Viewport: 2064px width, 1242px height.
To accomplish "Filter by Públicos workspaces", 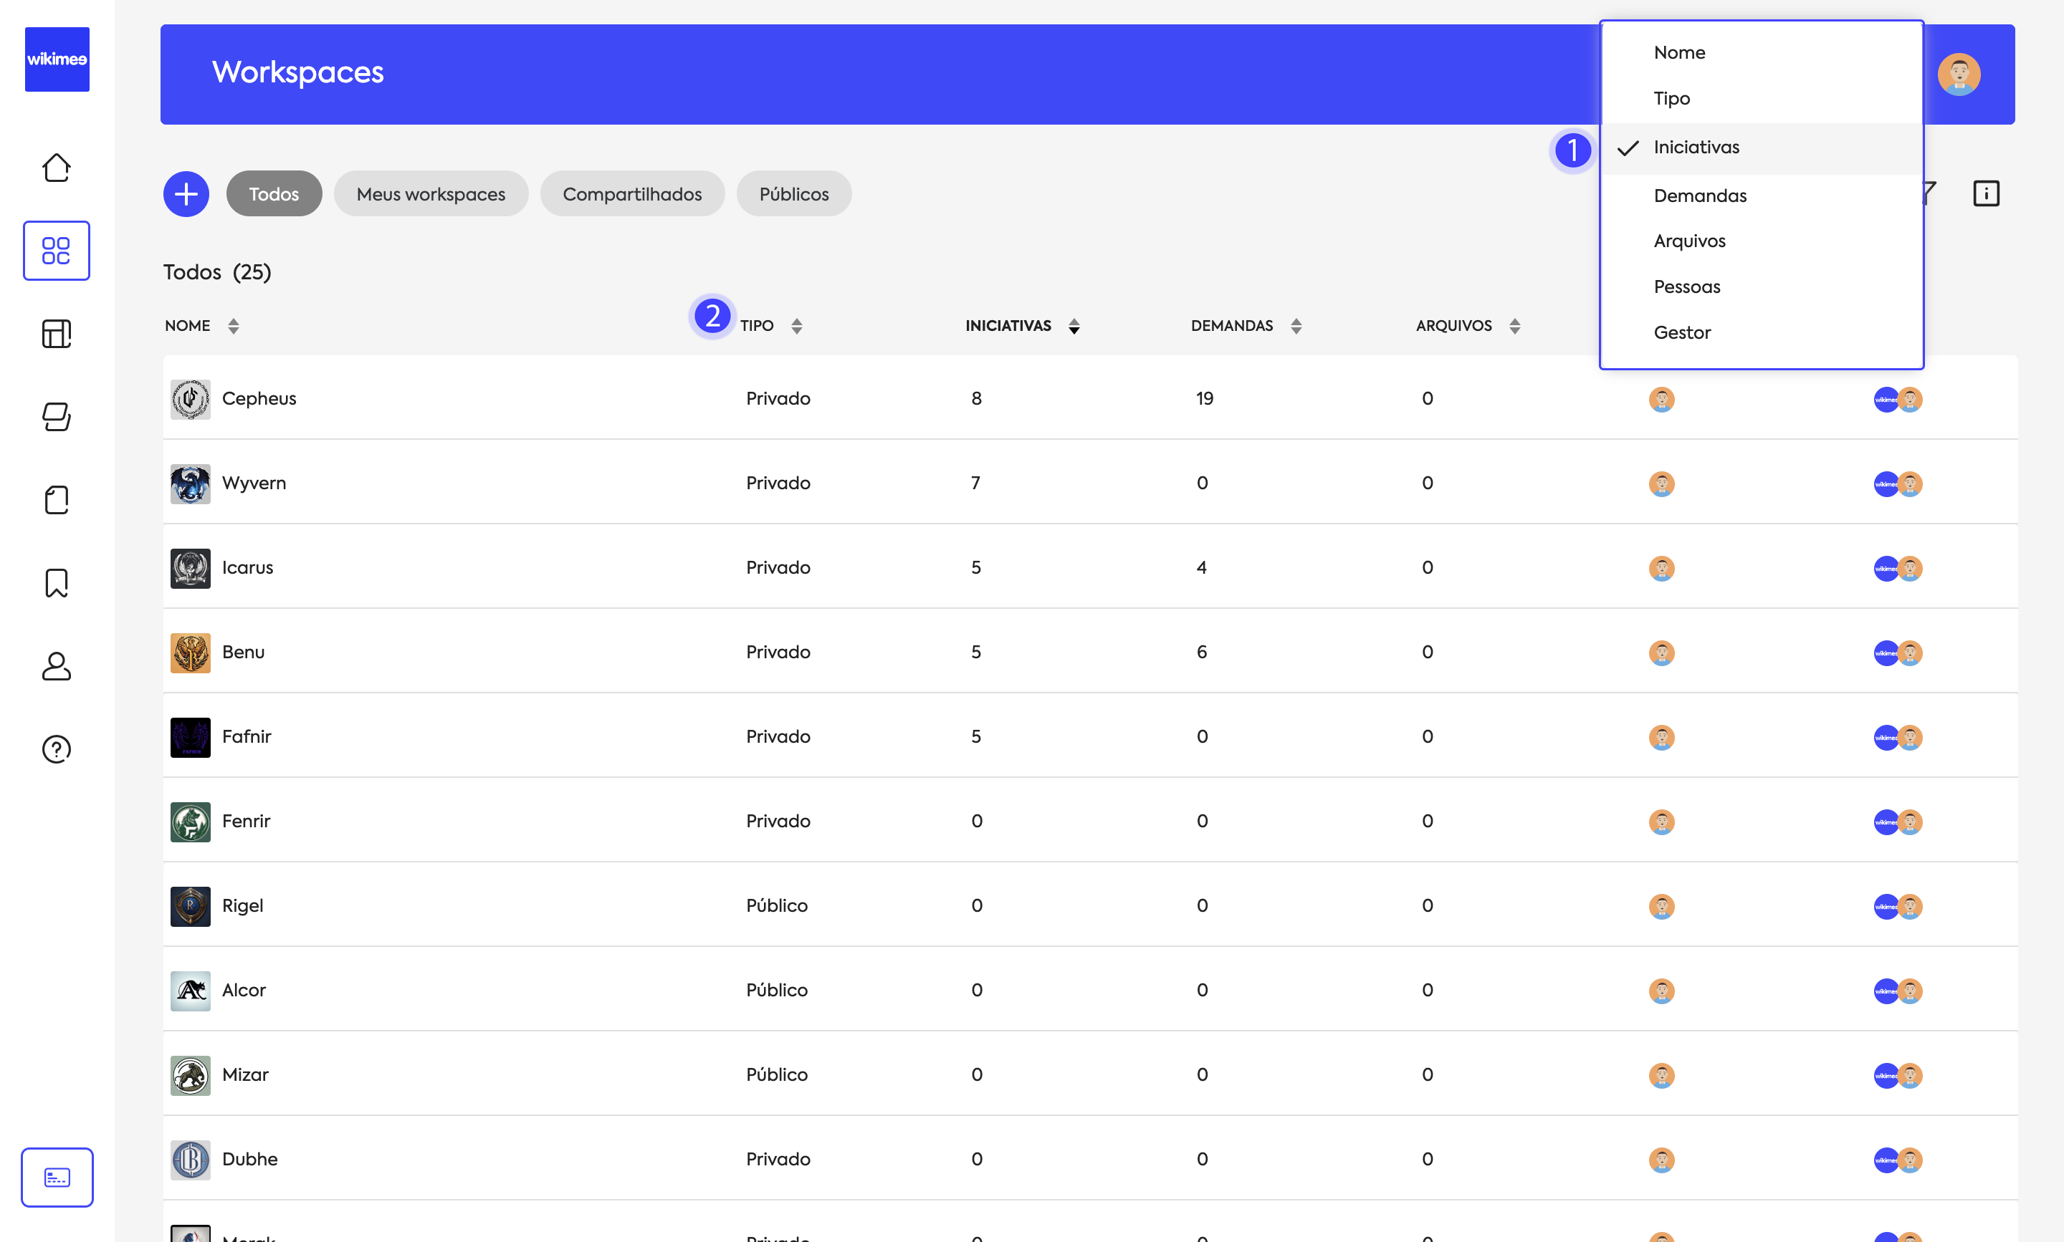I will click(793, 194).
